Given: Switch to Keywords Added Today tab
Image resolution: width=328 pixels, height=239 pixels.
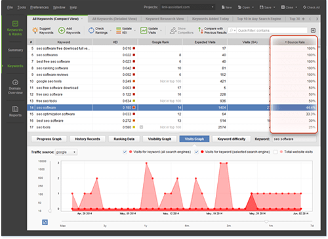Looking at the screenshot, I should (x=211, y=19).
